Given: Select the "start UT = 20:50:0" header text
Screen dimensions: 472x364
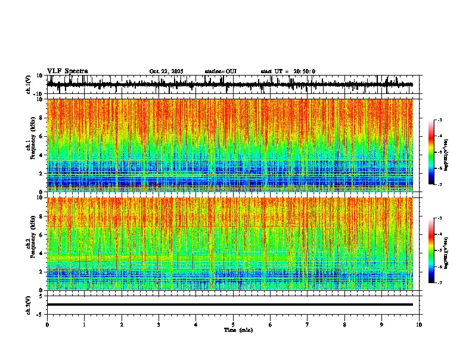Looking at the screenshot, I should point(288,71).
